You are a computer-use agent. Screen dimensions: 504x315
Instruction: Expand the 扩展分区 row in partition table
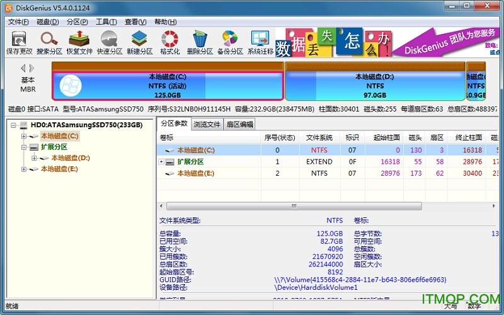point(161,162)
